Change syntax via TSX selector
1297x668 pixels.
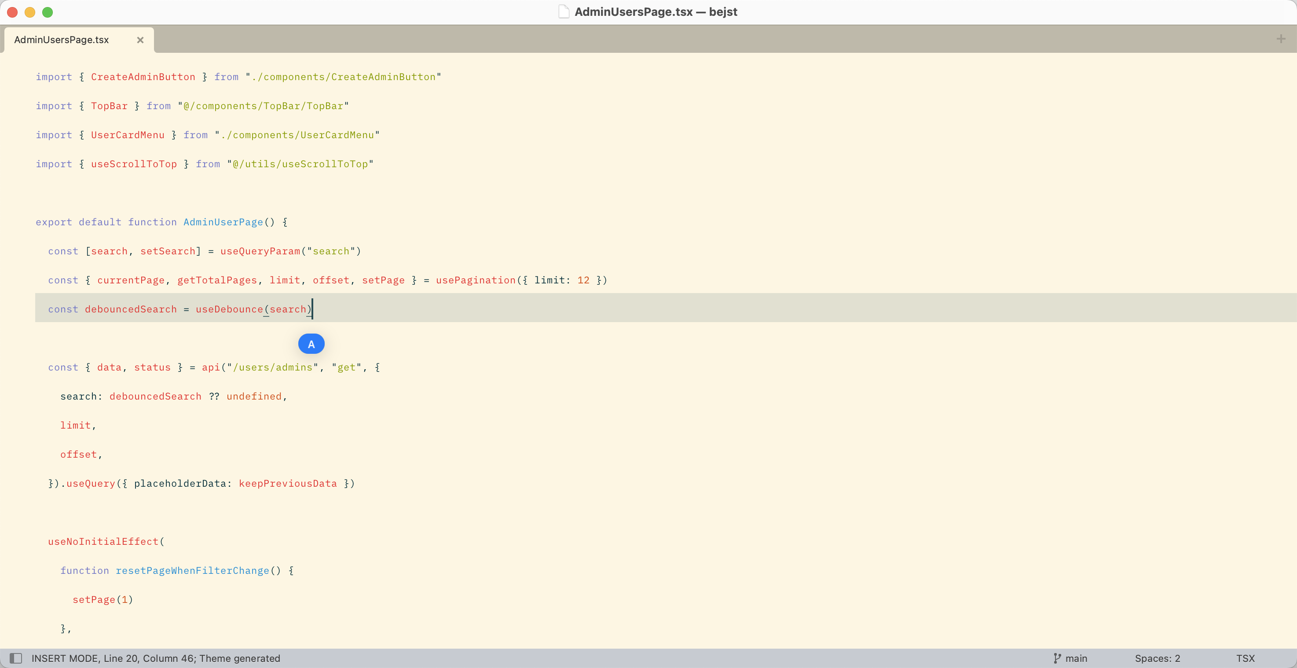(x=1245, y=658)
